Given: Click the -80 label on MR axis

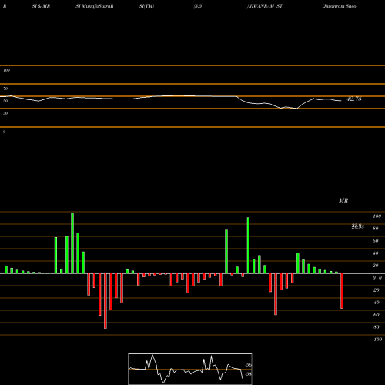Looking at the screenshot, I should tap(376, 327).
